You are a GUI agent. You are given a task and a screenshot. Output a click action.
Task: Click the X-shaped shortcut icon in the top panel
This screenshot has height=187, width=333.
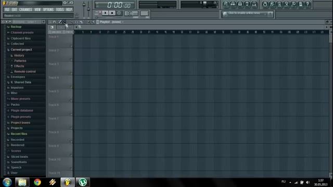pyautogui.click(x=287, y=4)
